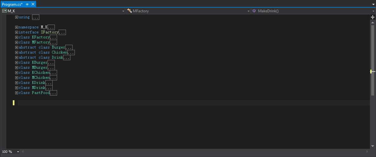The width and height of the screenshot is (376, 157).
Task: Click the vertical scrollbar down arrow
Action: click(373, 146)
